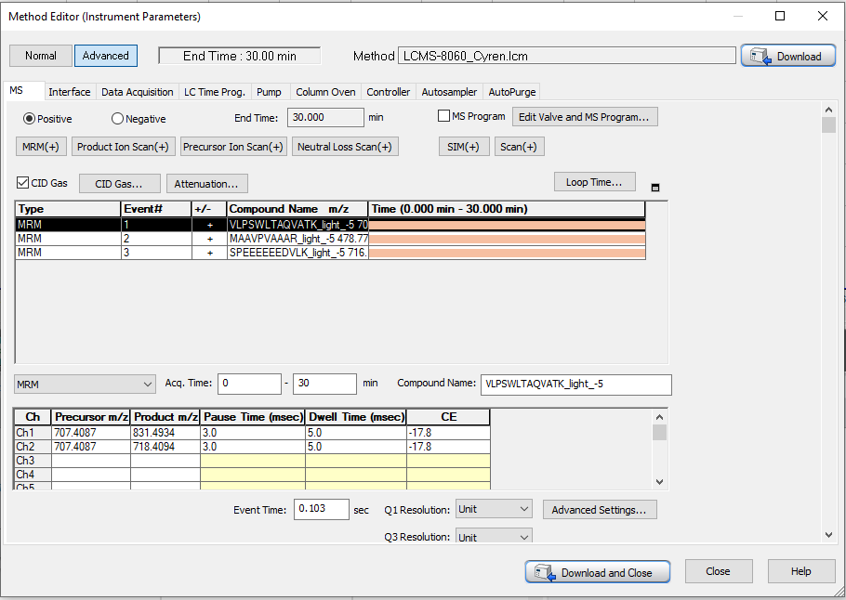Viewport: 846px width, 600px height.
Task: Click the peach time bar for event 2
Action: [x=507, y=239]
